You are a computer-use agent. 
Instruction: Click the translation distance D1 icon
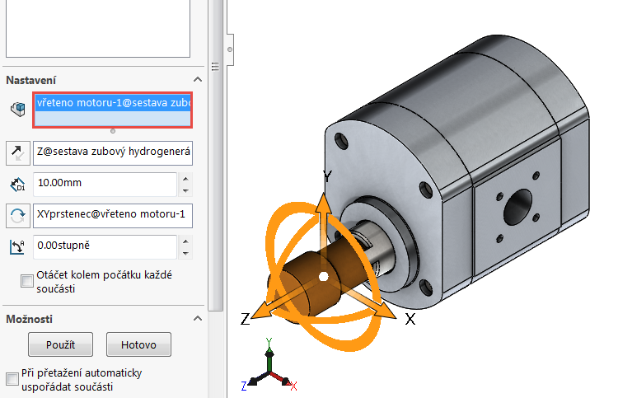pos(18,185)
